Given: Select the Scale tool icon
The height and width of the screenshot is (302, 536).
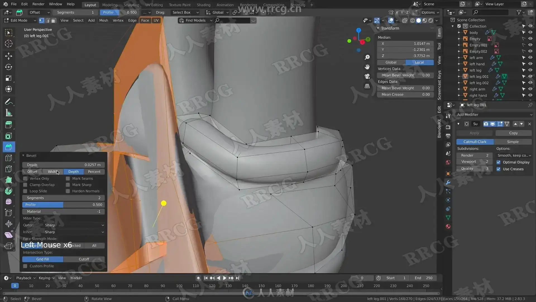Looking at the screenshot, I should point(8,78).
